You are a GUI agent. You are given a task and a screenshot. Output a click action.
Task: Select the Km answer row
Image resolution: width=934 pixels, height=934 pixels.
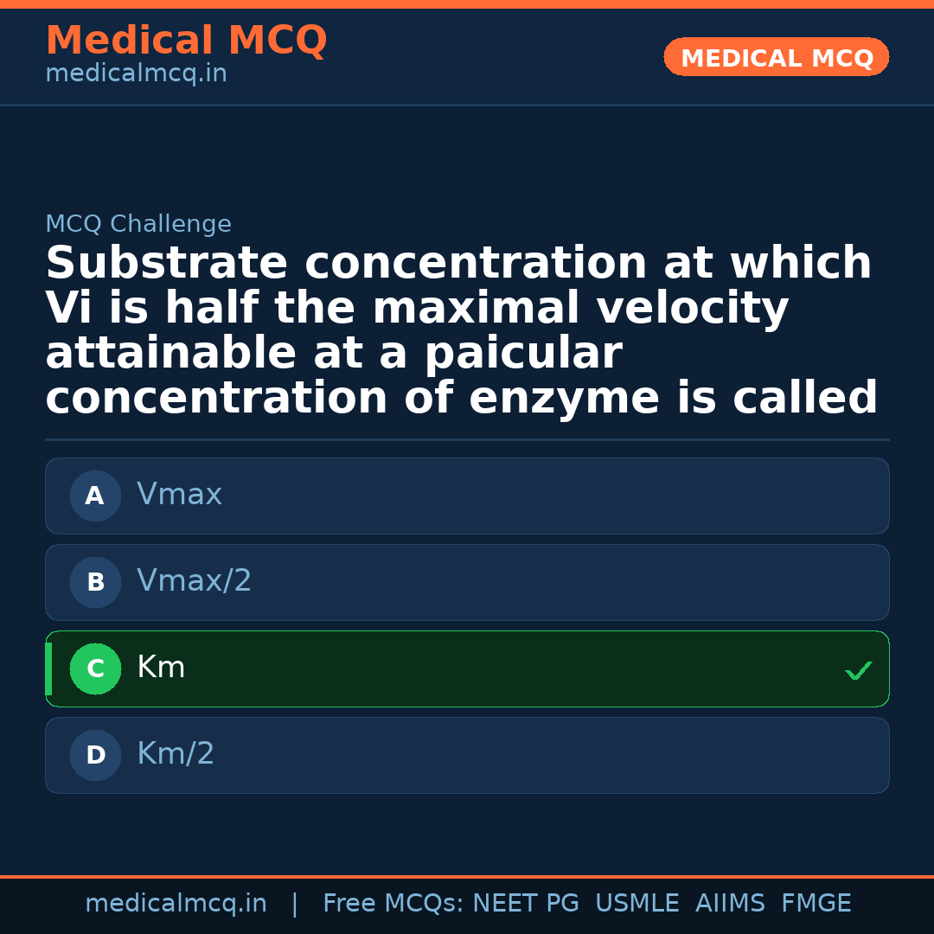tap(467, 669)
